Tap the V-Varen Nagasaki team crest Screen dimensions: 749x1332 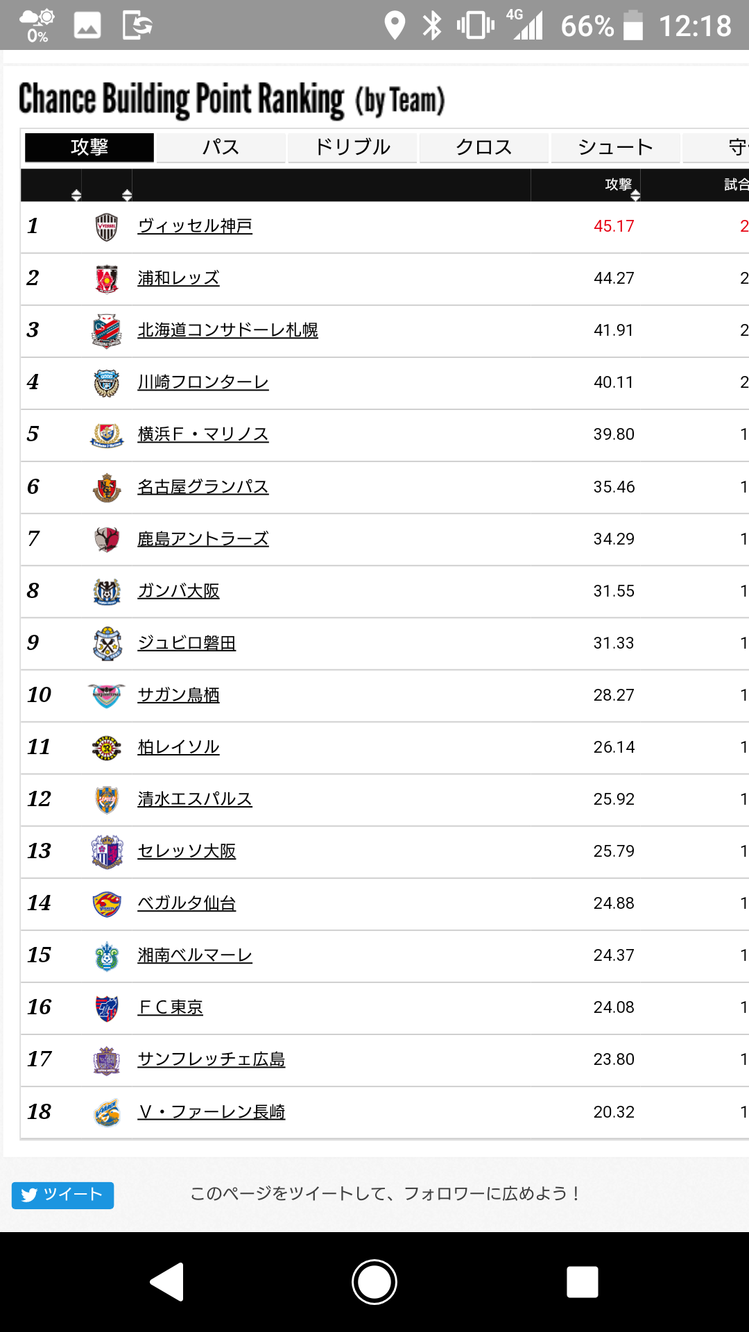(x=106, y=1112)
